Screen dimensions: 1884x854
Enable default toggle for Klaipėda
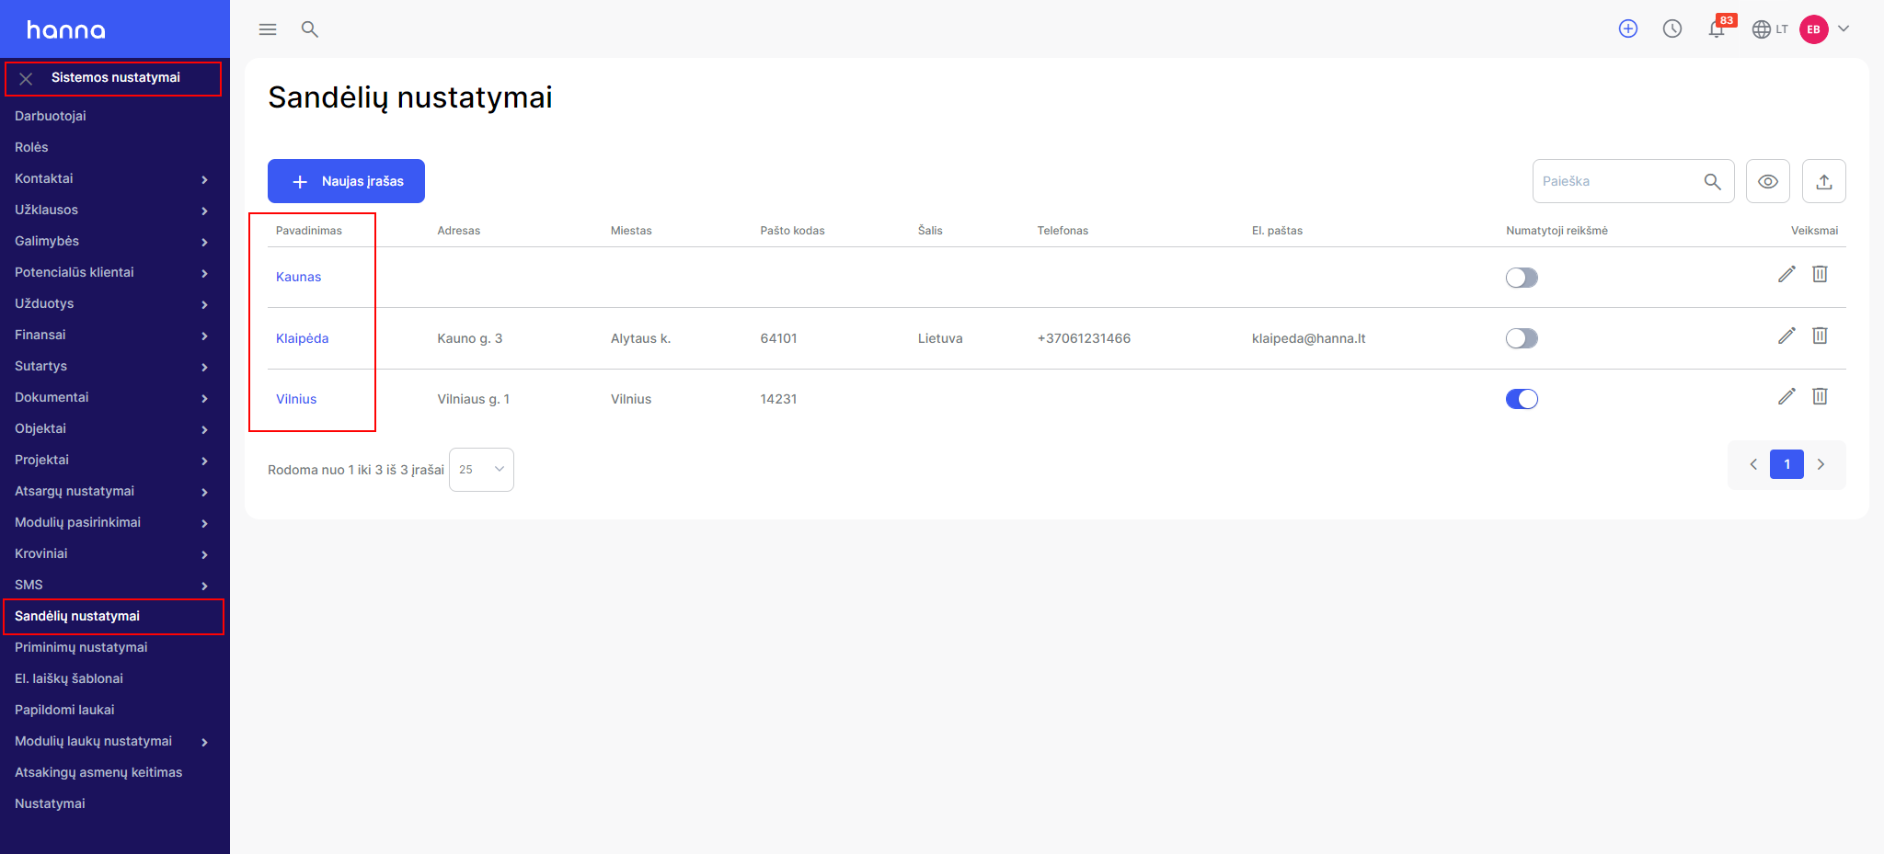pyautogui.click(x=1522, y=338)
